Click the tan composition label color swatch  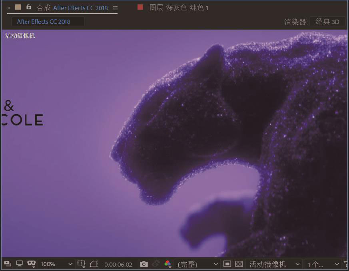point(18,7)
